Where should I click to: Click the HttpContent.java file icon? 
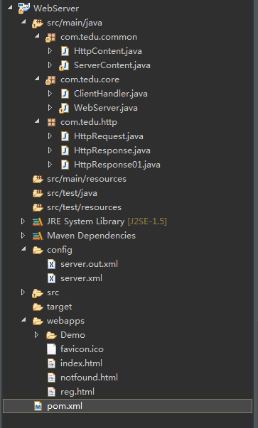[65, 51]
